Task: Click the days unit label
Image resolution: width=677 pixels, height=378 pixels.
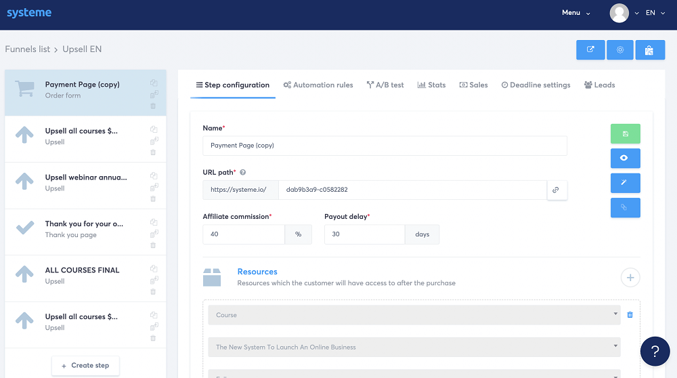Action: [x=422, y=234]
